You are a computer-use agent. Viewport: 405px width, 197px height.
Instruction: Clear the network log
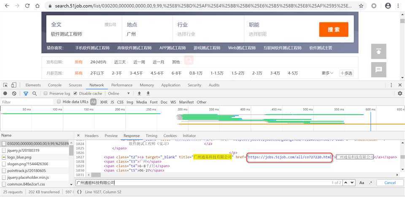click(14, 94)
